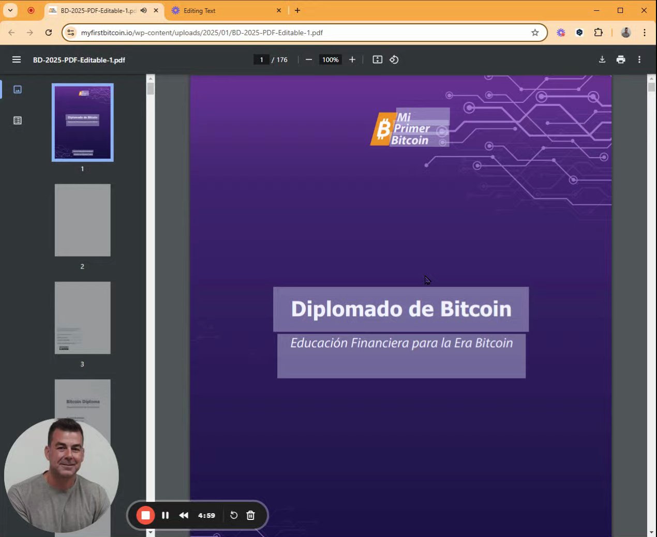The image size is (657, 537).
Task: Click scroll-down arrow of document scrollbar
Action: [652, 532]
